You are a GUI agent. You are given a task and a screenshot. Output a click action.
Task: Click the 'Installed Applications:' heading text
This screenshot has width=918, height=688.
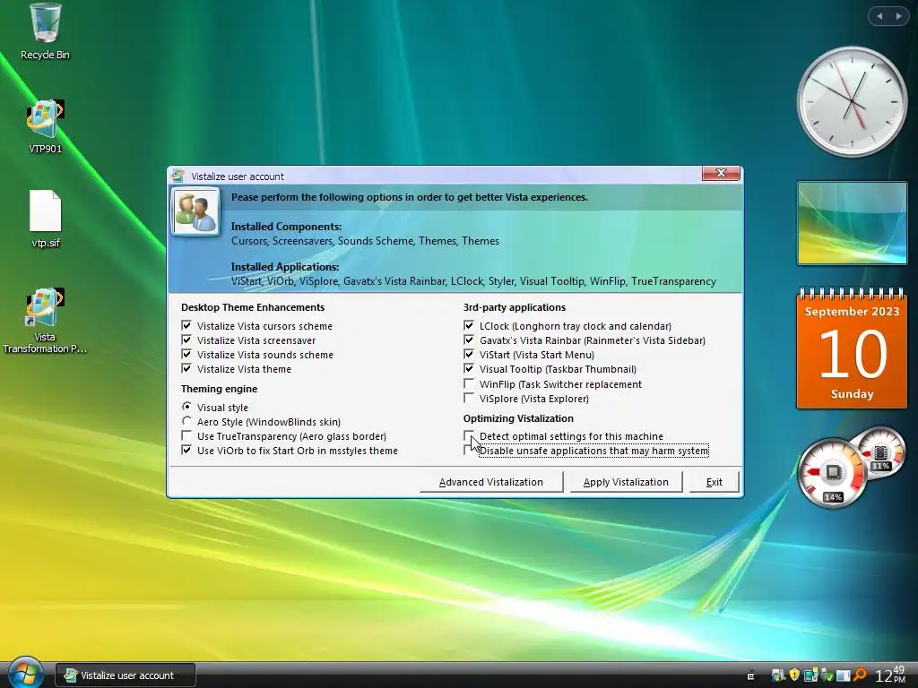285,267
